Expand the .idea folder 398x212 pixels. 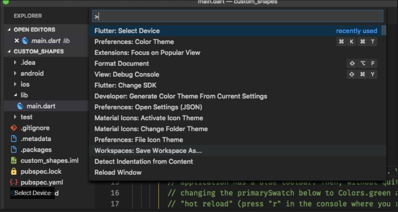pos(15,63)
